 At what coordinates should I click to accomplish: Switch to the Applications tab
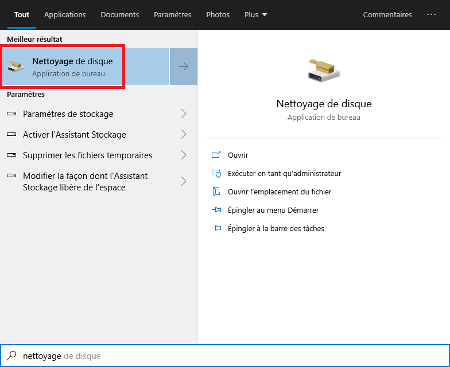coord(65,14)
